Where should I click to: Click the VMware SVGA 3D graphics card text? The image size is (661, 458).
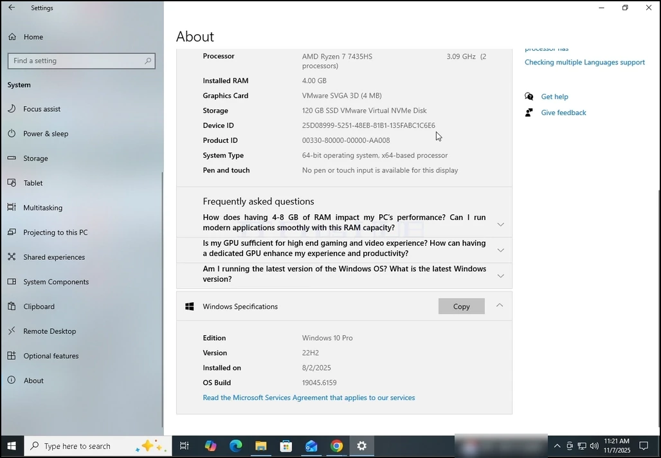tap(342, 96)
